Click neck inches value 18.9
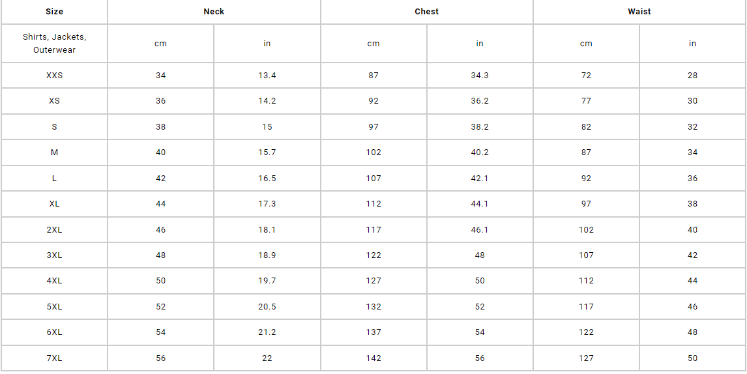Screen dimensions: 747x374 (x=267, y=255)
